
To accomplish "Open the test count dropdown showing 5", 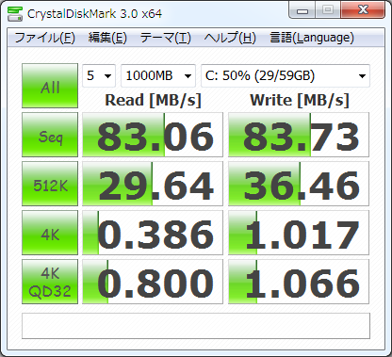I will click(x=99, y=75).
